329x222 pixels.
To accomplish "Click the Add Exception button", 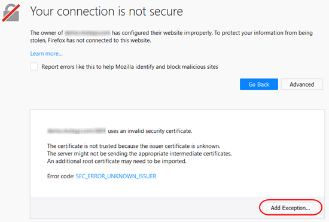I will pyautogui.click(x=290, y=208).
